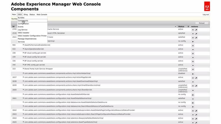Screen dimensions: 221x124
Task: Click the ActionPageServlet component name
Action: [58, 77]
